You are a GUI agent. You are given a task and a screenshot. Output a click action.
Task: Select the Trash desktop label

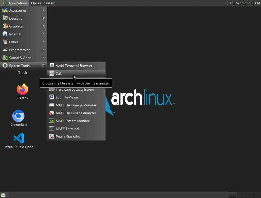(22, 73)
